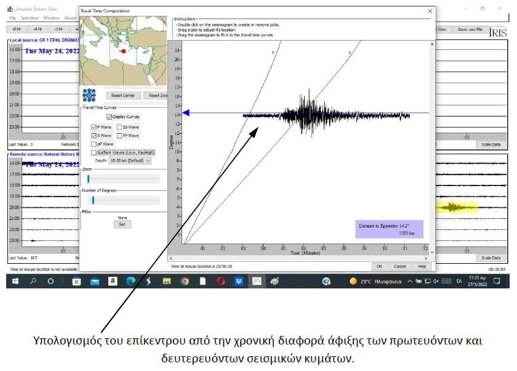The height and width of the screenshot is (371, 517).
Task: Show hidden system tray icons chevron
Action: 410,281
